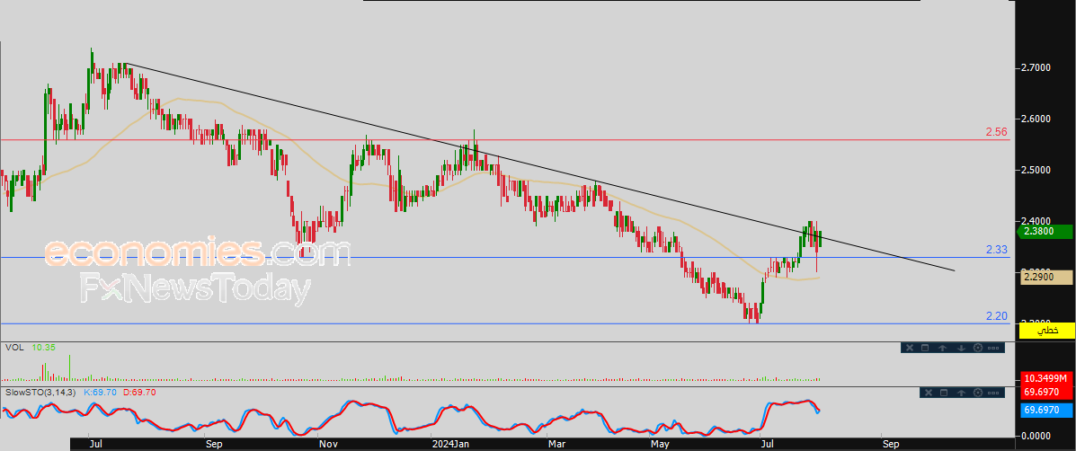
Task: Click the blue 69.6970 stochastic tag
Action: click(x=1045, y=410)
